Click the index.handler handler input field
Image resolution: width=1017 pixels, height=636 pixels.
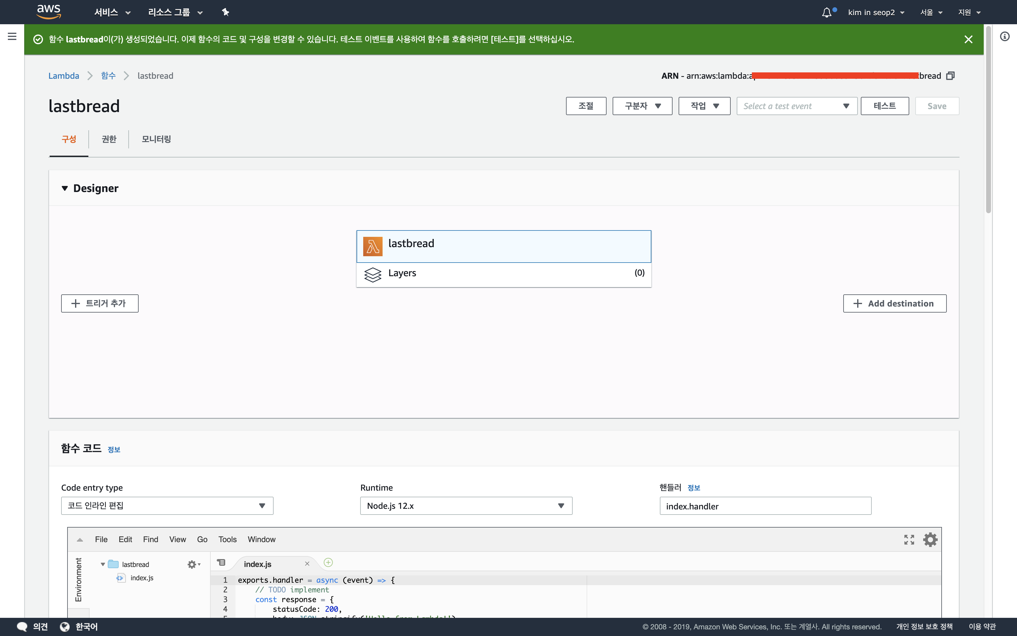click(765, 506)
